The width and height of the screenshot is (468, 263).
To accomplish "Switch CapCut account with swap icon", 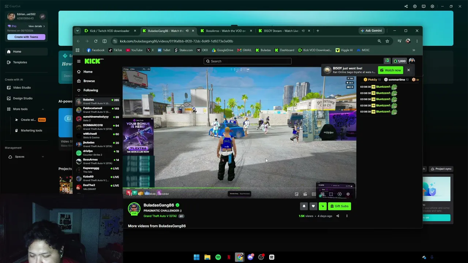I will [x=42, y=16].
